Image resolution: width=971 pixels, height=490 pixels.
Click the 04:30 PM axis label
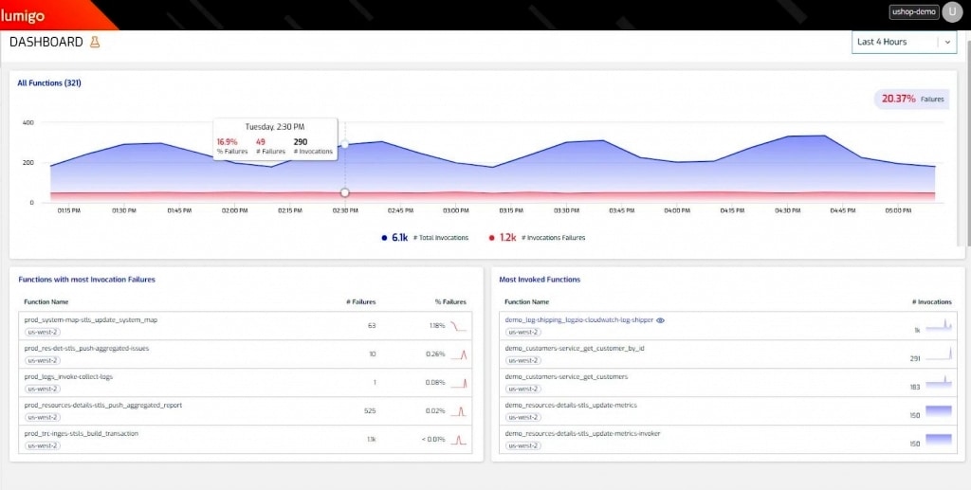tap(788, 211)
